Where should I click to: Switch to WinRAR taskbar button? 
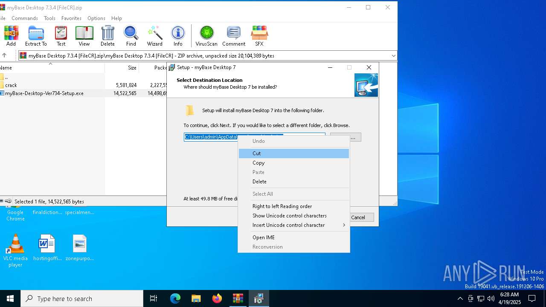point(238,298)
